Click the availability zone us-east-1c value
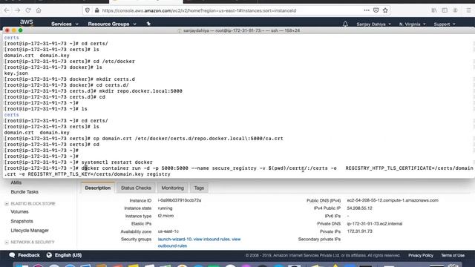The width and height of the screenshot is (475, 267). click(168, 231)
